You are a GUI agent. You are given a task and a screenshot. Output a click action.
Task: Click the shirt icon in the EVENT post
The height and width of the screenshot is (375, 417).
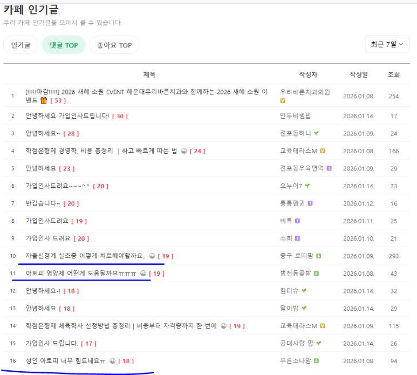click(44, 100)
